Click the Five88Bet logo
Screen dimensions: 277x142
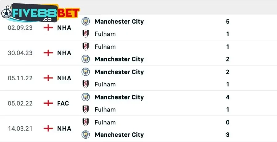click(x=40, y=13)
